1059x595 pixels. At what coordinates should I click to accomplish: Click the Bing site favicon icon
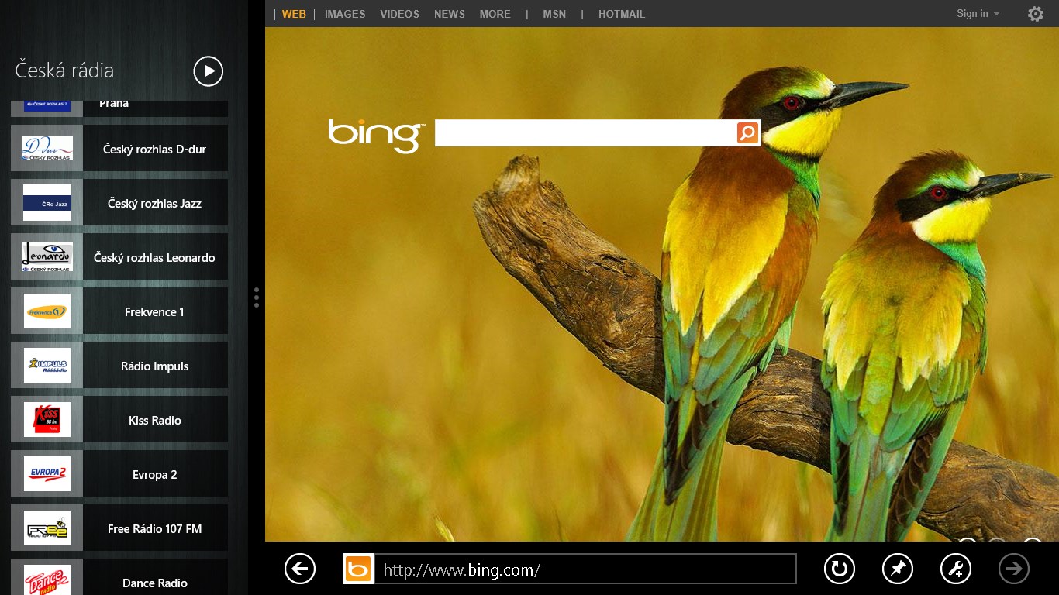(358, 569)
